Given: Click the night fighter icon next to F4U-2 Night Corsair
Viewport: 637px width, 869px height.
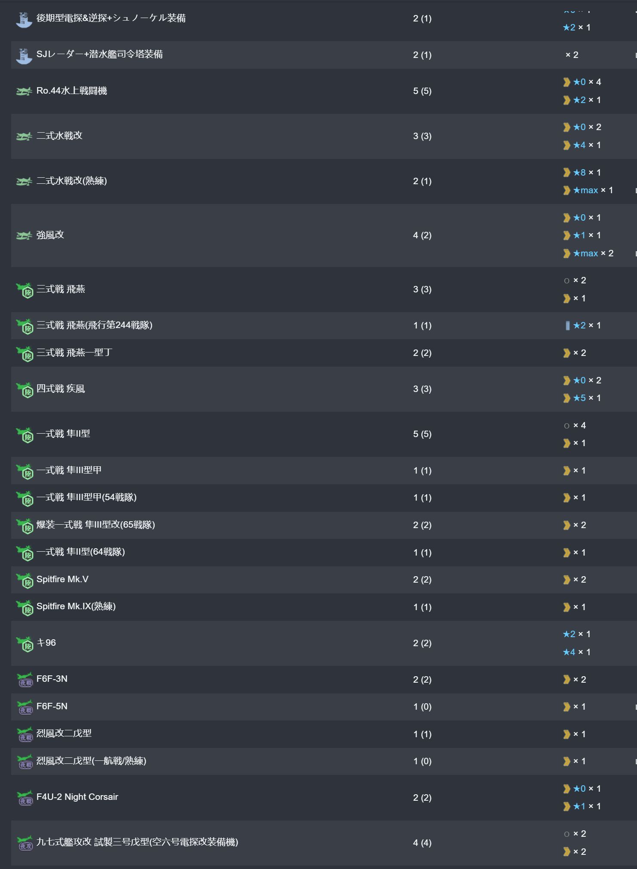Looking at the screenshot, I should click(x=24, y=798).
